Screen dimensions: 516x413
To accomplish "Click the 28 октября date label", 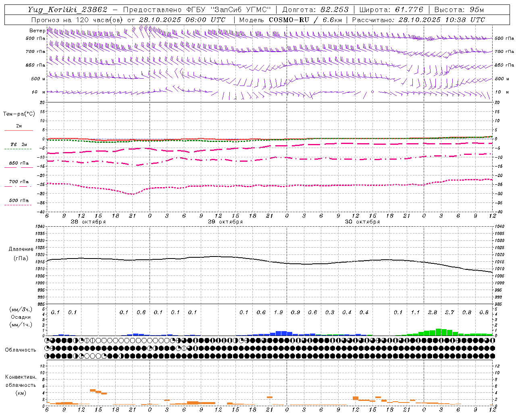I will click(88, 221).
